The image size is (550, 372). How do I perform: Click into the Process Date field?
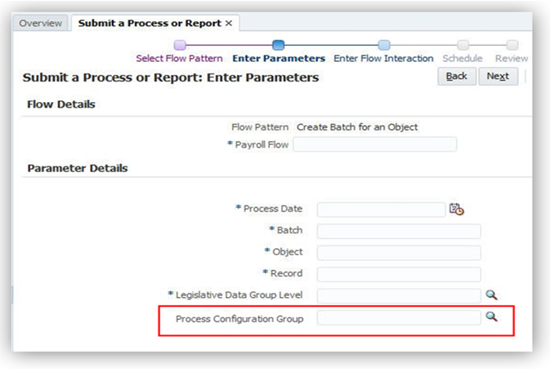(x=381, y=210)
